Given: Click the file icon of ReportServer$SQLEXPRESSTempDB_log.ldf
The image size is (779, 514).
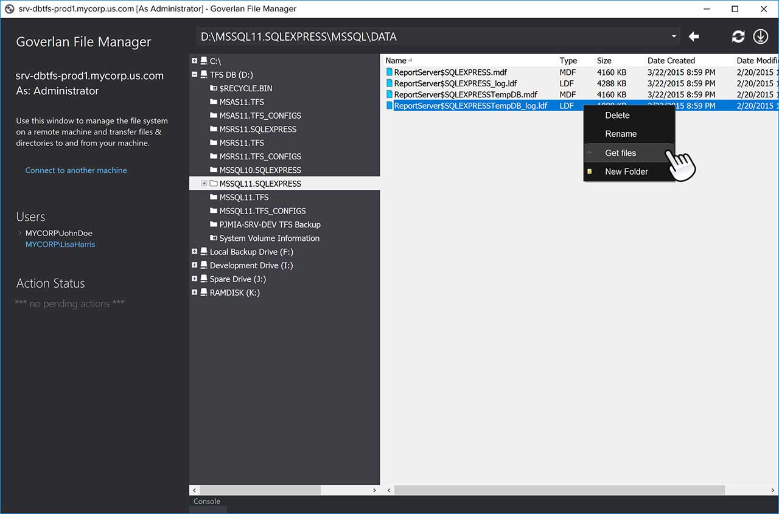Looking at the screenshot, I should (389, 106).
